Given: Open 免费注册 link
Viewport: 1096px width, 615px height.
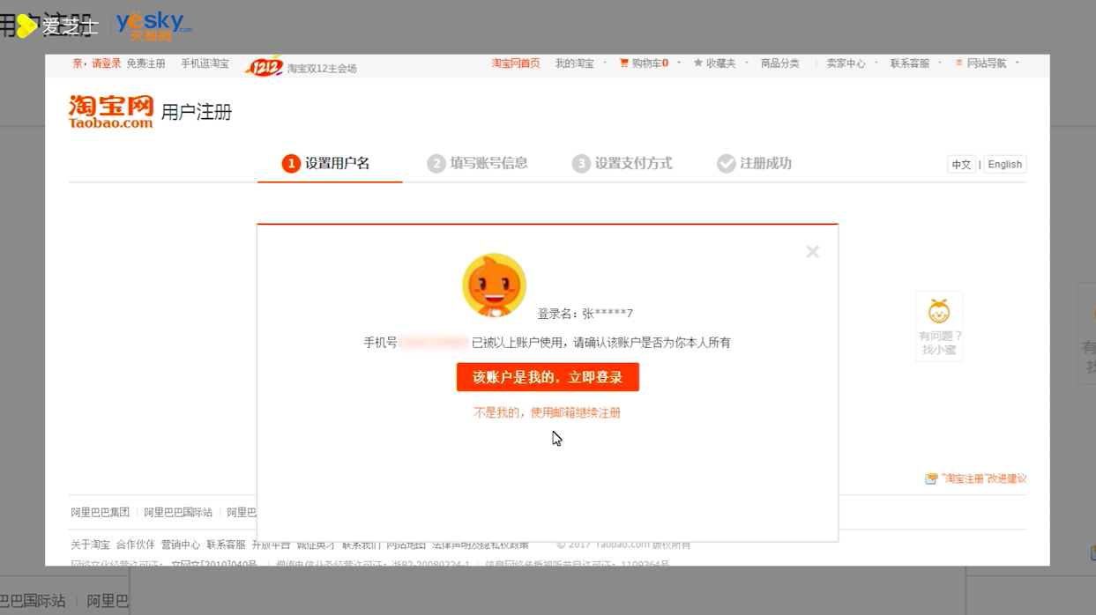Looking at the screenshot, I should pyautogui.click(x=145, y=63).
